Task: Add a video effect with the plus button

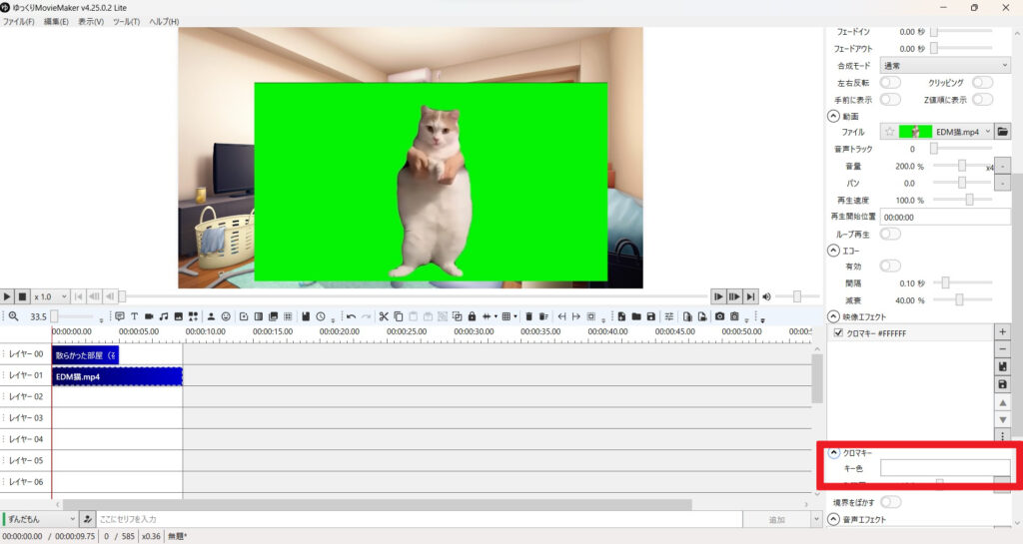Action: [1003, 332]
